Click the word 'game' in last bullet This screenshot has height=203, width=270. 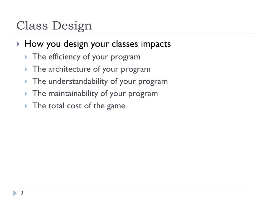pos(116,107)
